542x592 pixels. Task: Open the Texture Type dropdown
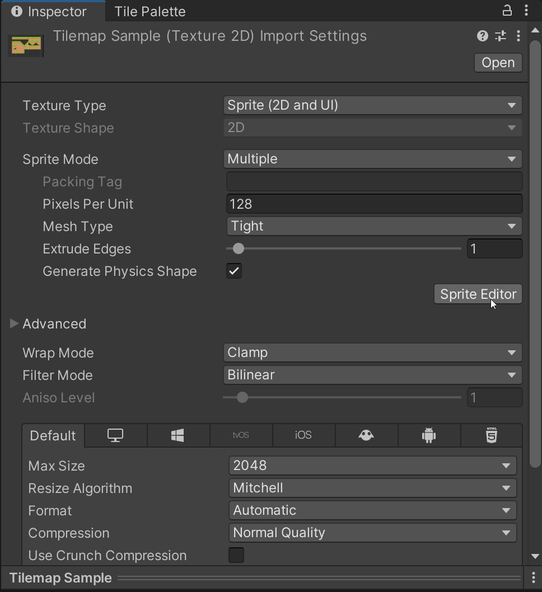(x=372, y=105)
